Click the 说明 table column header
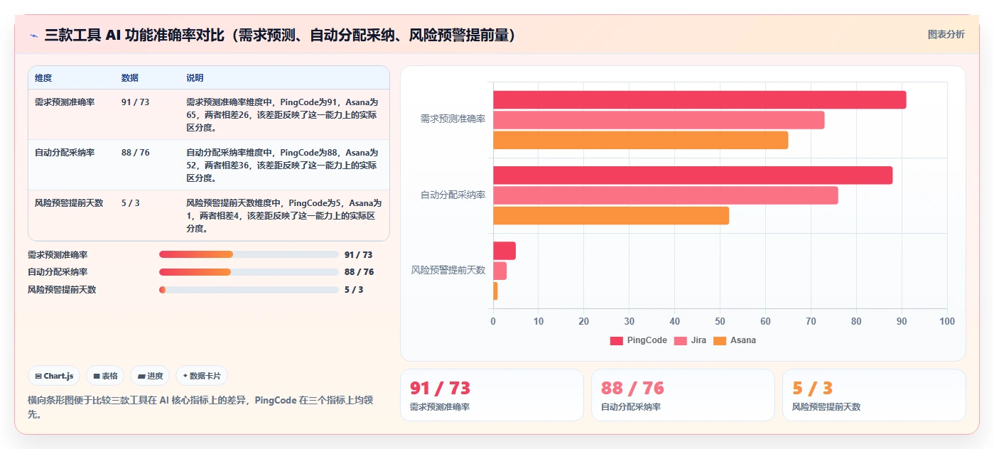This screenshot has width=994, height=449. pos(195,77)
